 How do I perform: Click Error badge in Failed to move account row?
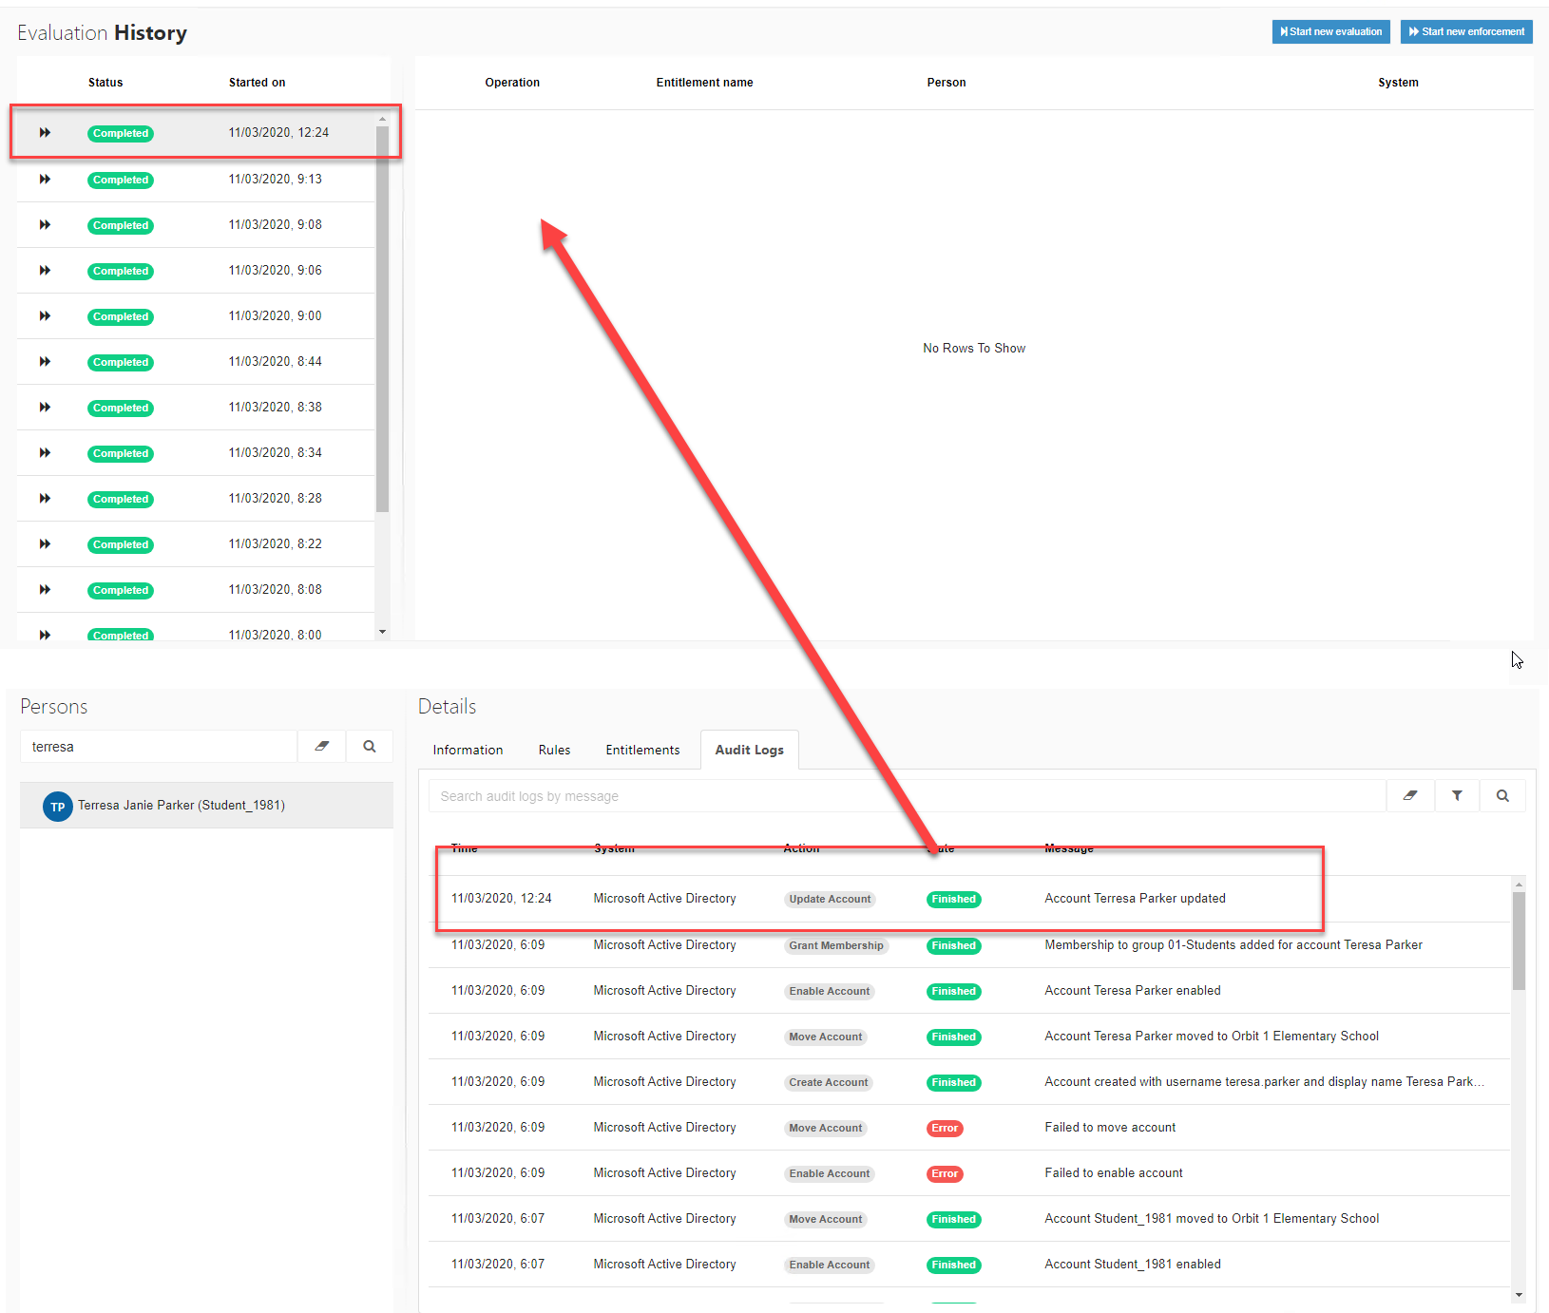pyautogui.click(x=945, y=1129)
